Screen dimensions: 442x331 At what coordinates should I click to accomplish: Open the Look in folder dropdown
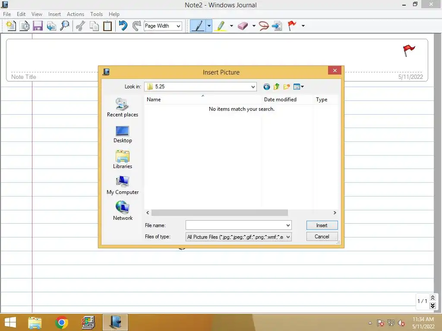[x=253, y=87]
